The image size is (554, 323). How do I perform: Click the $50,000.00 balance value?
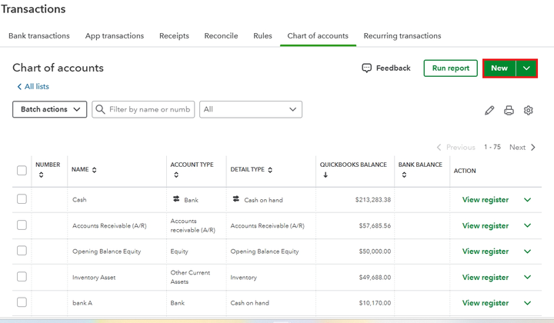click(x=375, y=251)
